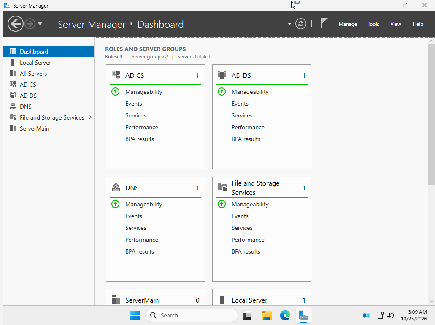Open the Manage menu
The width and height of the screenshot is (435, 325).
pos(348,24)
